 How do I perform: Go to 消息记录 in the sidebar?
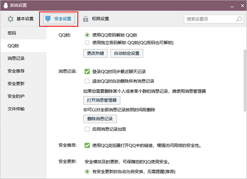(23, 58)
